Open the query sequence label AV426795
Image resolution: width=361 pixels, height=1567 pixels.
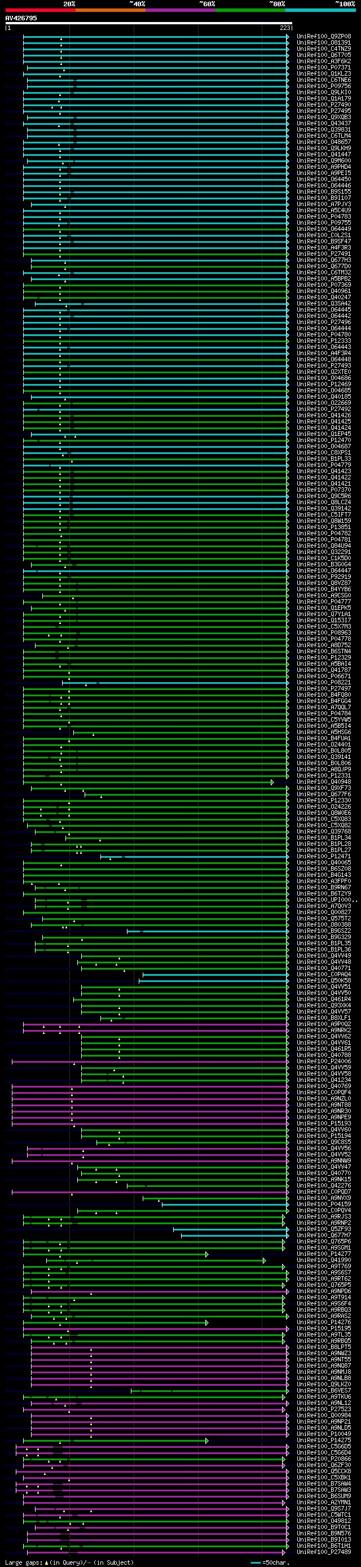pos(21,18)
